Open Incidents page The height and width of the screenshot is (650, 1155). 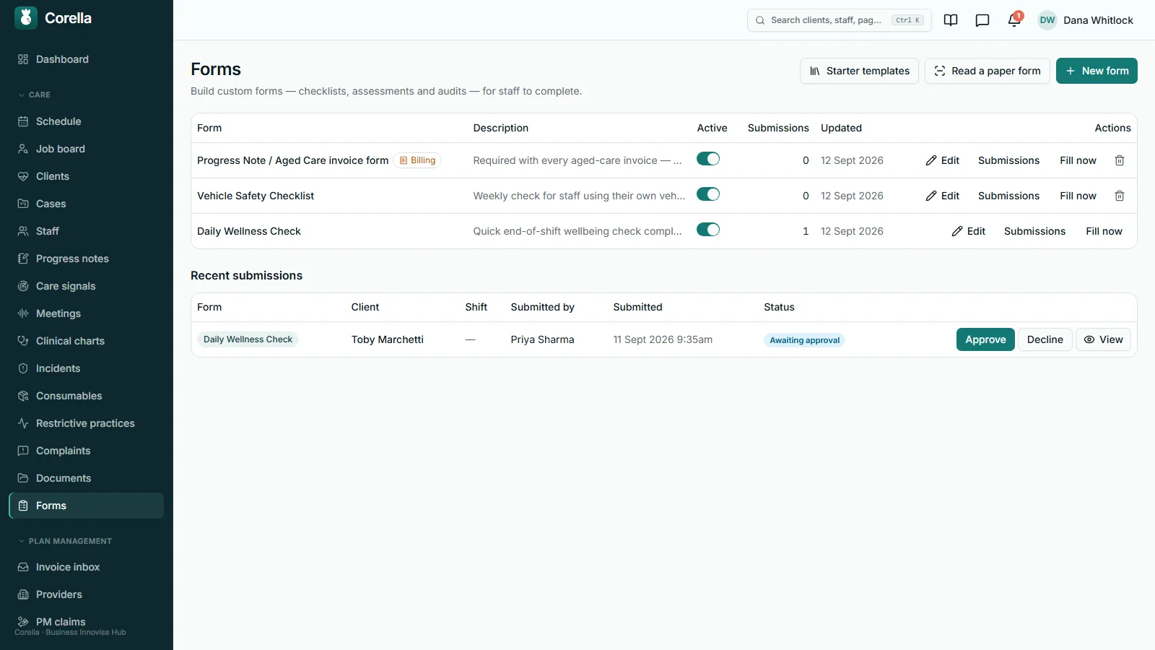pyautogui.click(x=87, y=368)
